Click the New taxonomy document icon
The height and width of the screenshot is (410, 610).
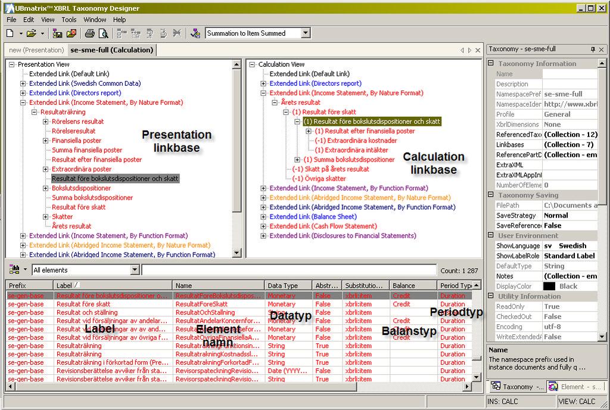click(x=10, y=33)
